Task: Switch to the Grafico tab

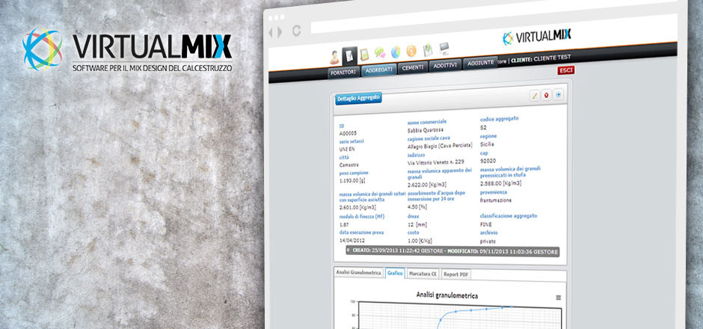Action: [395, 273]
